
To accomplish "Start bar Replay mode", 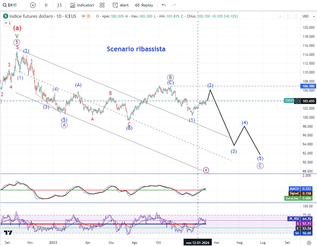I will (x=144, y=5).
